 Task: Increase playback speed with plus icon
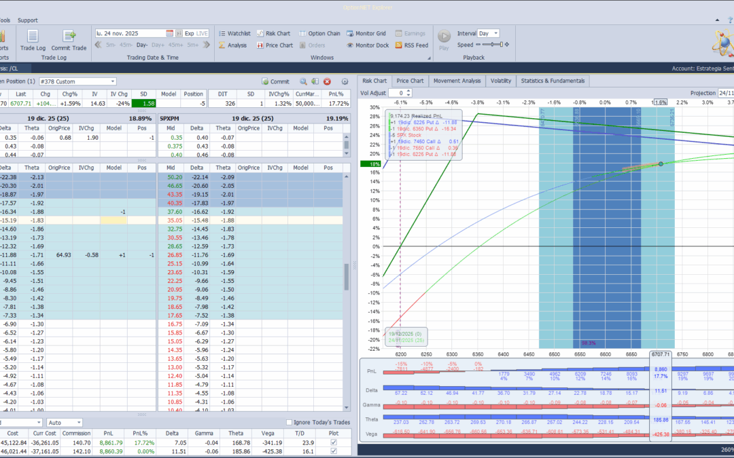click(507, 44)
